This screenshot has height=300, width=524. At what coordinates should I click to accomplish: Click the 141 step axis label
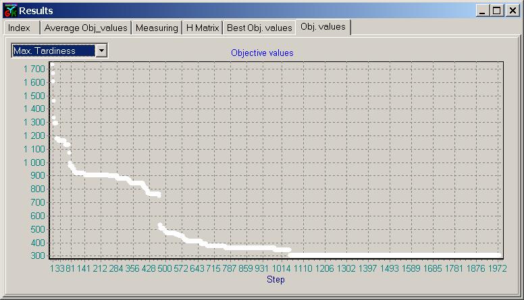[x=84, y=268]
